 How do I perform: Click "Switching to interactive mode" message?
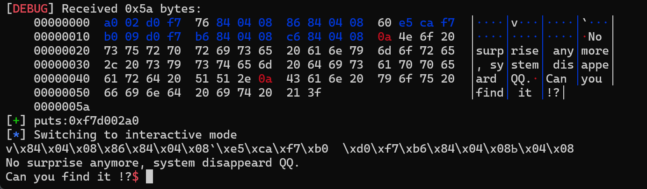(136, 135)
